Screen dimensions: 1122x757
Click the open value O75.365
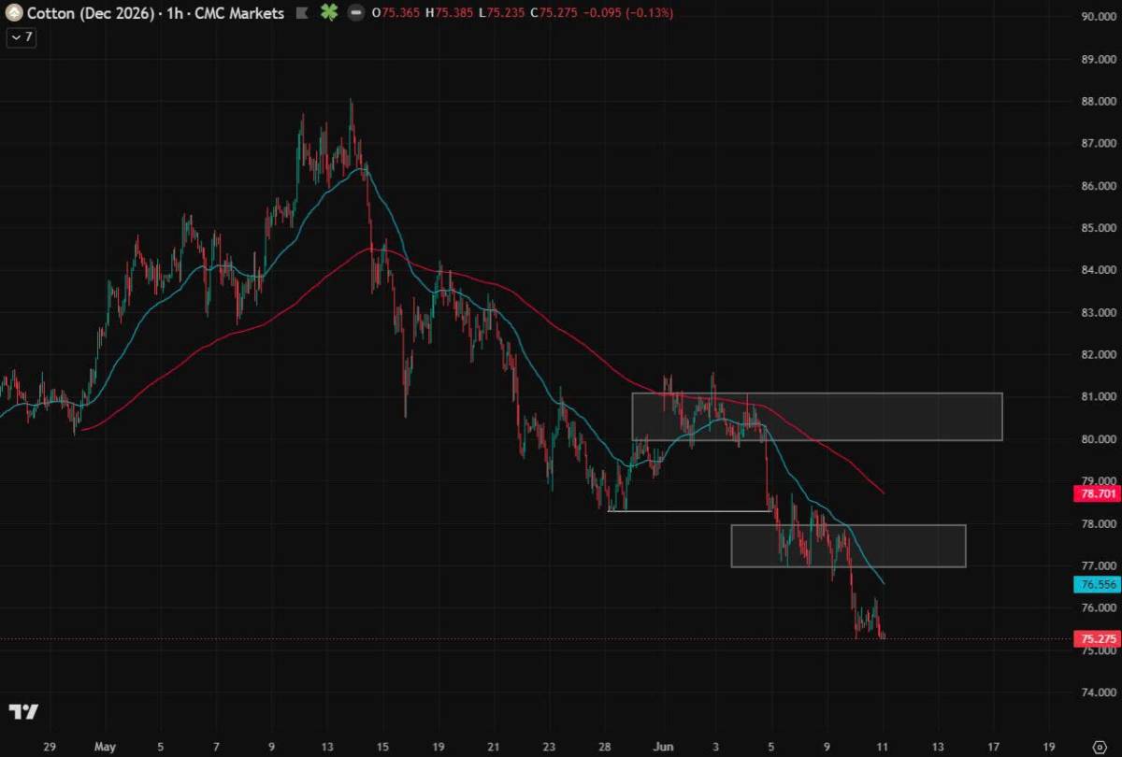click(x=395, y=14)
